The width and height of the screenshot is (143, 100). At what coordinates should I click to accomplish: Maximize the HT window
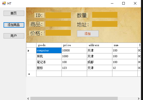coord(124,3)
